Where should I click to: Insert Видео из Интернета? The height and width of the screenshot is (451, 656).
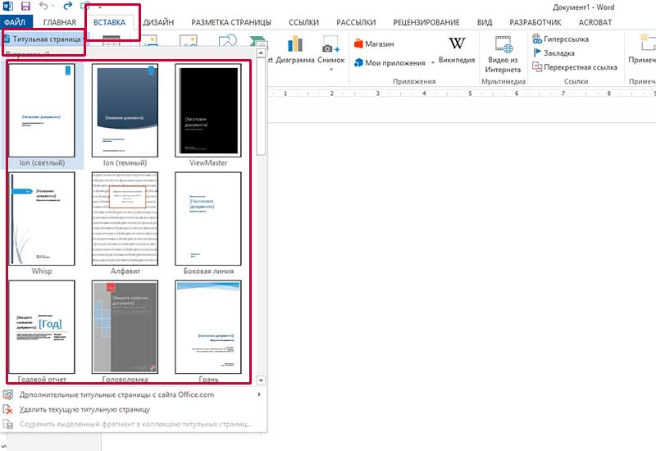tap(503, 54)
